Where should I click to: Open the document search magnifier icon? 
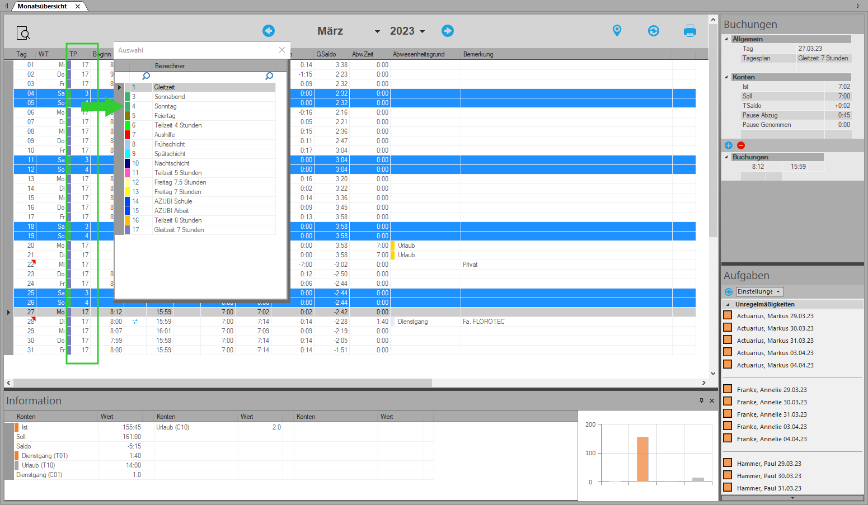click(23, 34)
